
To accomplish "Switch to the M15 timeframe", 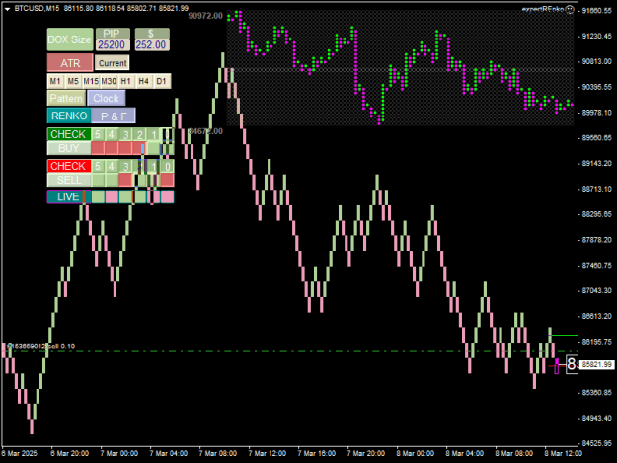I will click(x=91, y=81).
